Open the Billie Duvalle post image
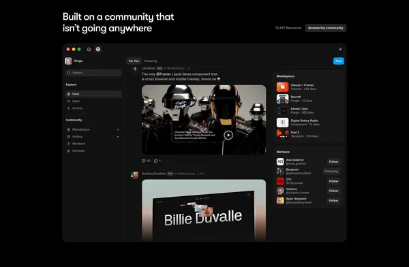Viewport: 409px width, 267px height. 204,210
